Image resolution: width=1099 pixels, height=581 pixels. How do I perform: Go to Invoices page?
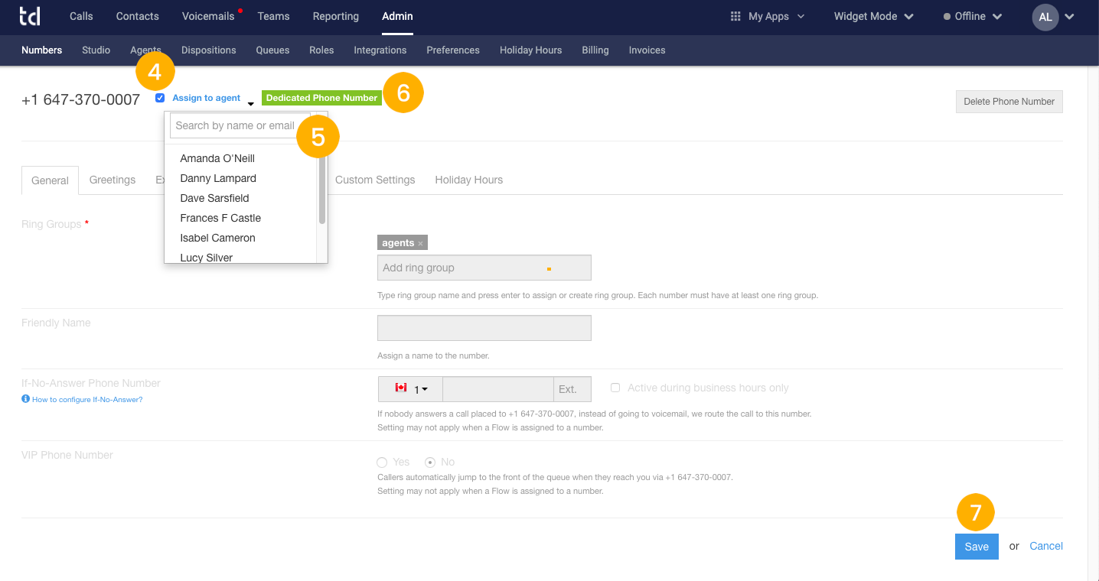tap(647, 50)
